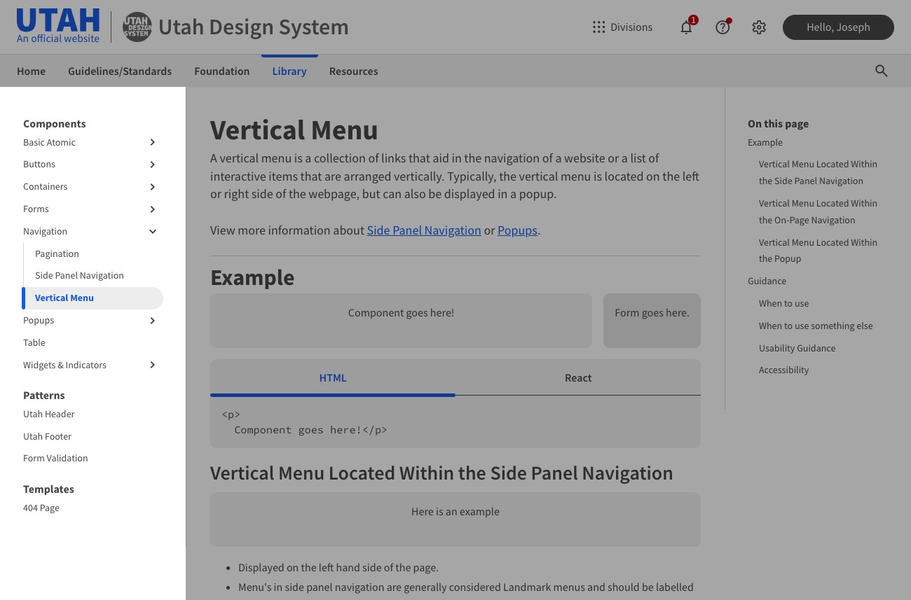Expand the Buttons section chevron
The width and height of the screenshot is (911, 600).
[x=152, y=164]
